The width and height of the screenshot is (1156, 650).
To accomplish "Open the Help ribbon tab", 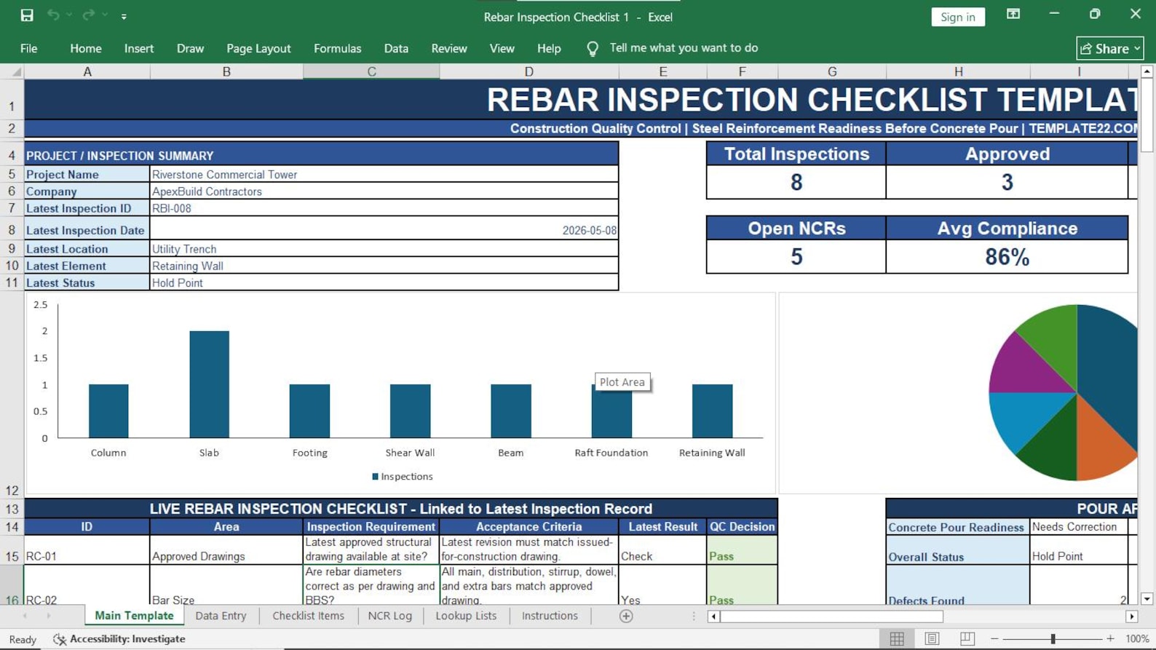I will 549,48.
